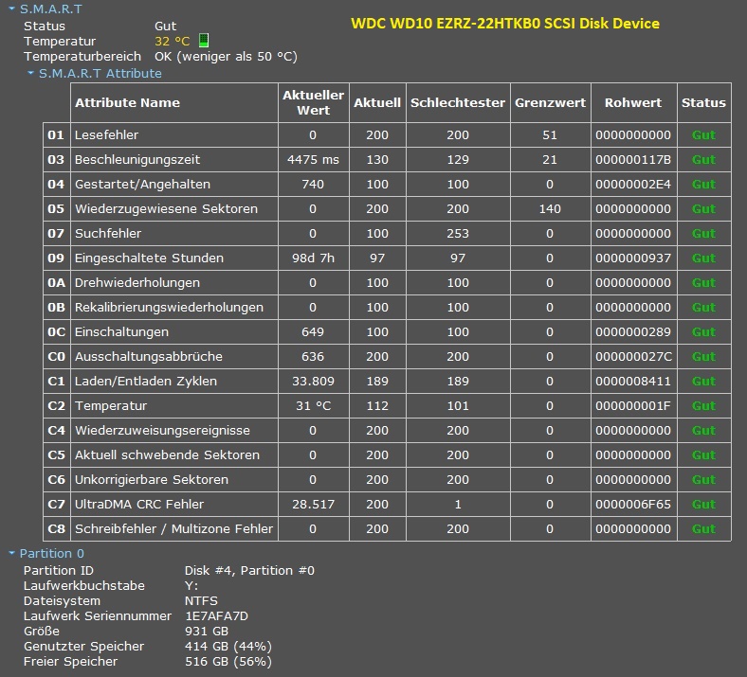Select Rekalibrierungswiederholungen attribute
The width and height of the screenshot is (747, 677).
click(x=169, y=308)
